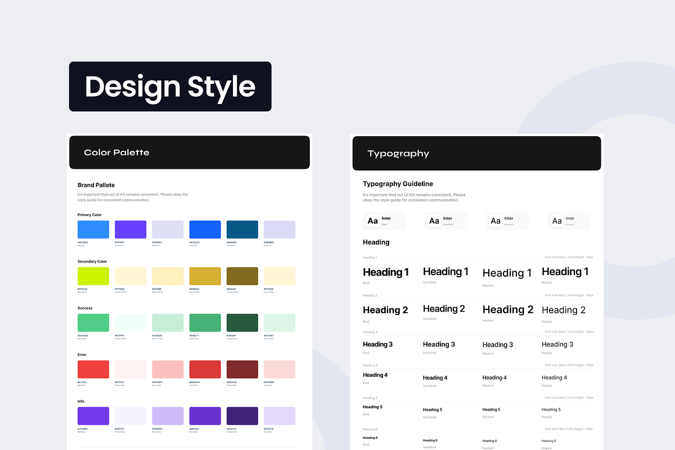Screen dimensions: 675x450
Task: Pick the Border pink swatch in Error row
Action: click(168, 370)
